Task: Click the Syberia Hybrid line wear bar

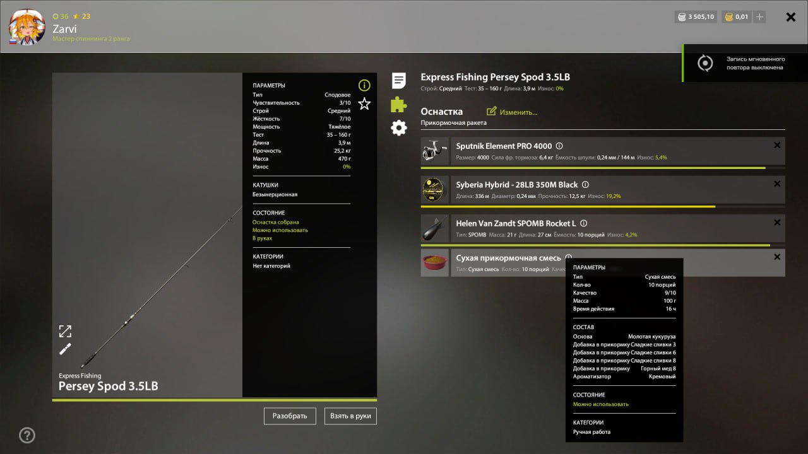Action: pos(603,206)
